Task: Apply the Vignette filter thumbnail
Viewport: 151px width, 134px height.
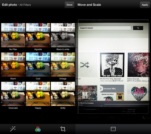Action: [x=38, y=35]
